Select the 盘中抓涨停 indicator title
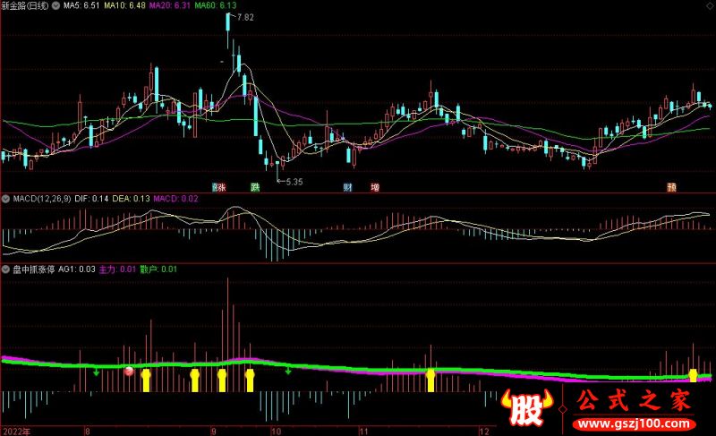716x436 pixels. [33, 269]
